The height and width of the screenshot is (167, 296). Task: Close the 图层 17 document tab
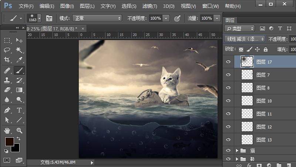click(x=83, y=29)
